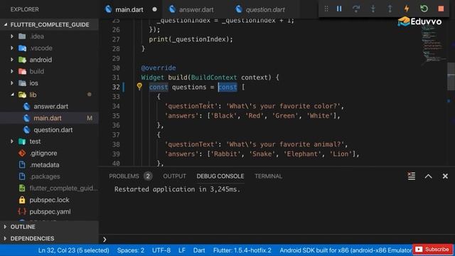Trigger hot reload lightning icon
This screenshot has width=455, height=256.
tap(407, 9)
